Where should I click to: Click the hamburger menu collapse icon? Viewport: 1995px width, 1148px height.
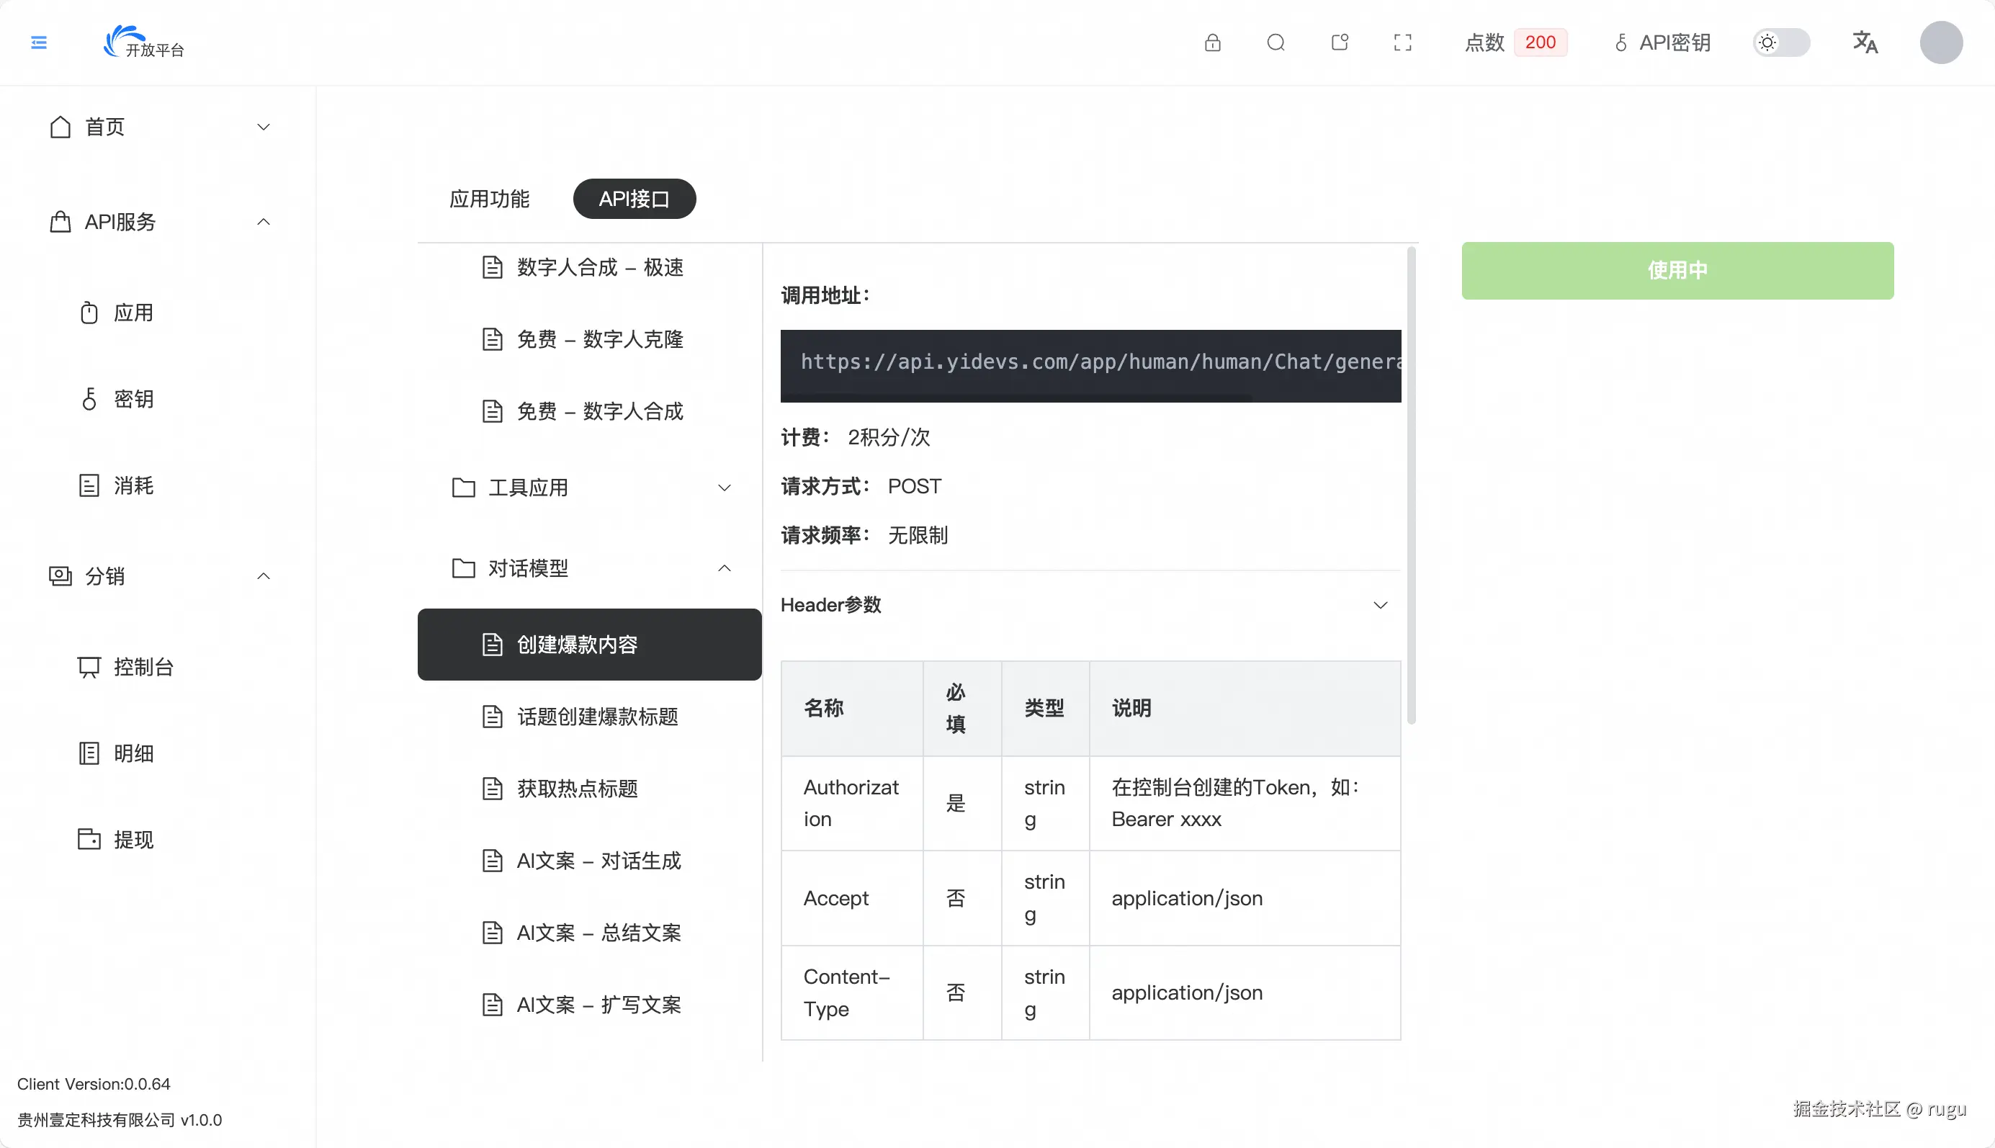tap(39, 42)
